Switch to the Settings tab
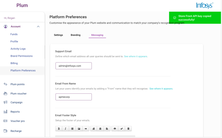The height and width of the screenshot is (138, 222). pos(58,35)
